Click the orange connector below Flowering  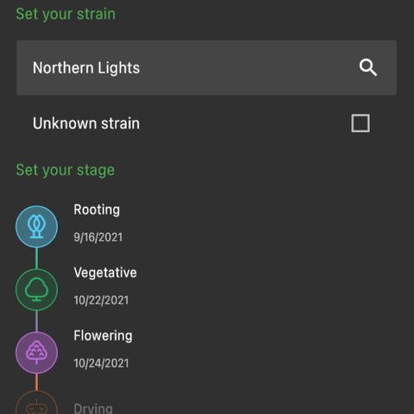coord(36,382)
